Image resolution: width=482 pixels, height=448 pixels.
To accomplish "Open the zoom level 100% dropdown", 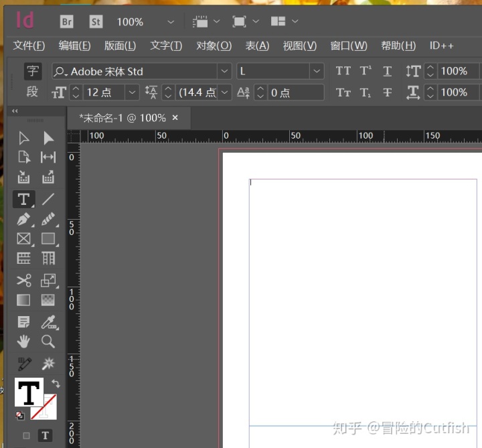I will point(171,22).
